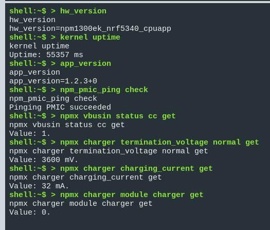Viewport: 270px width, 230px height.
Task: Click the npmx vbusin status cc get command
Action: pos(93,116)
